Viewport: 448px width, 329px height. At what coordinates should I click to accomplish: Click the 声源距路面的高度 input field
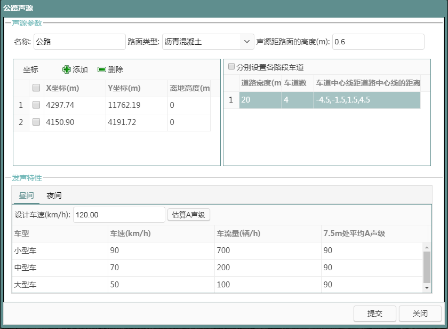coord(378,41)
